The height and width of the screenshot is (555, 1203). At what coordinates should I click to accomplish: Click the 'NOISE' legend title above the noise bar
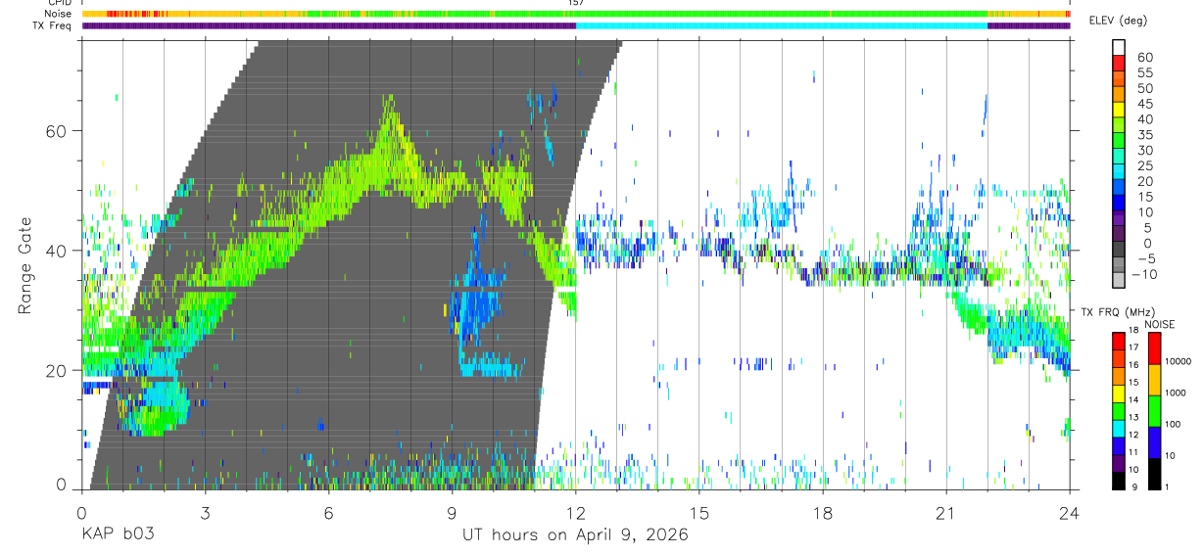(x=1160, y=324)
